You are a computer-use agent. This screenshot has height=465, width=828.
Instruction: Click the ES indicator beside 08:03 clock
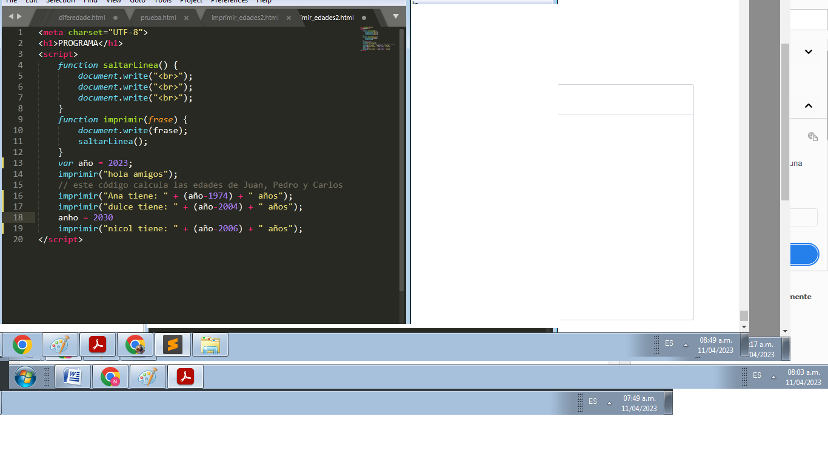pyautogui.click(x=757, y=375)
